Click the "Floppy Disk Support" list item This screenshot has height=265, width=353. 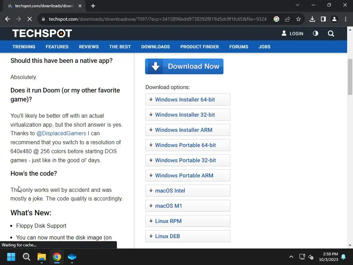coord(41,226)
